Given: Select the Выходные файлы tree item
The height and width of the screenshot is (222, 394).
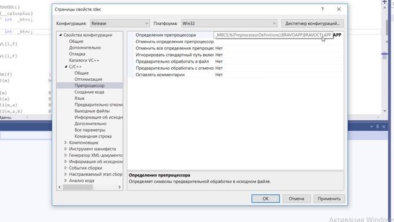Looking at the screenshot, I should pyautogui.click(x=92, y=111).
